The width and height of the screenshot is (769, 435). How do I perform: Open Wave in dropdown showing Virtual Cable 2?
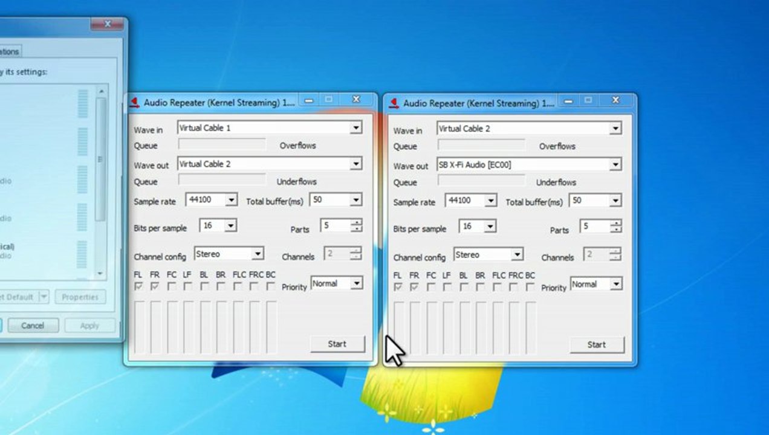(529, 128)
